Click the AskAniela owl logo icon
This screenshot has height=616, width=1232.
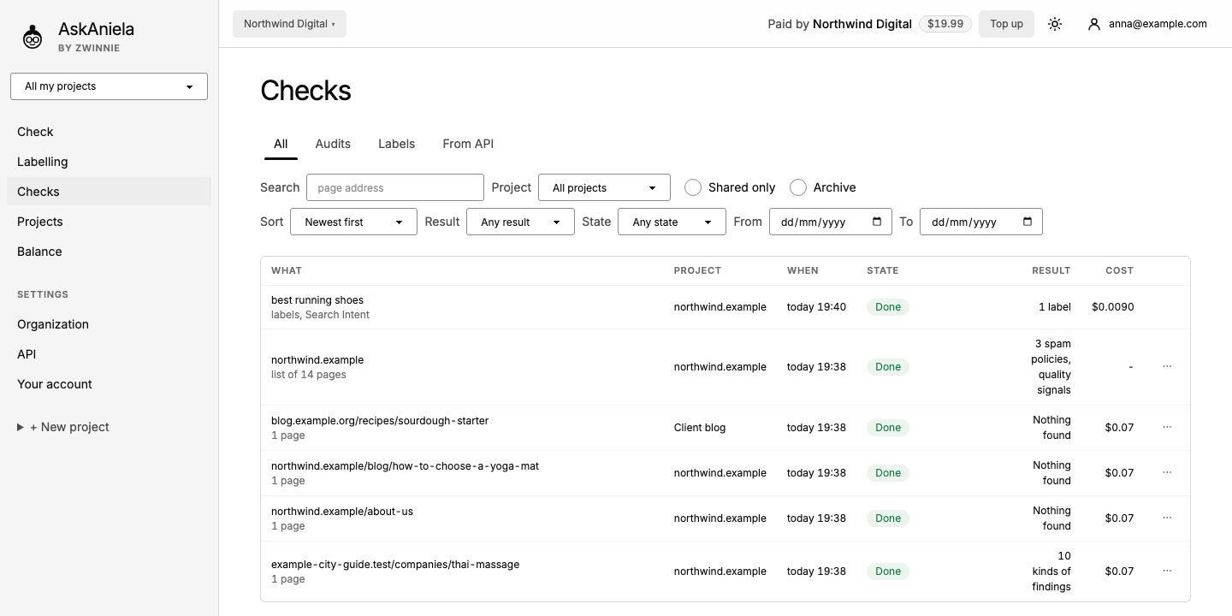(x=33, y=37)
